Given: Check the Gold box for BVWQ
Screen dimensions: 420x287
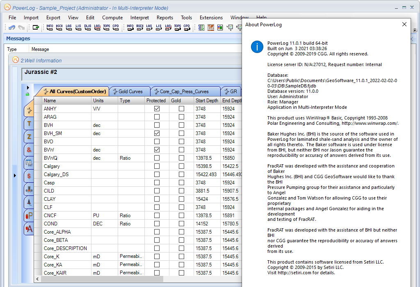Looking at the screenshot, I should point(182,158).
